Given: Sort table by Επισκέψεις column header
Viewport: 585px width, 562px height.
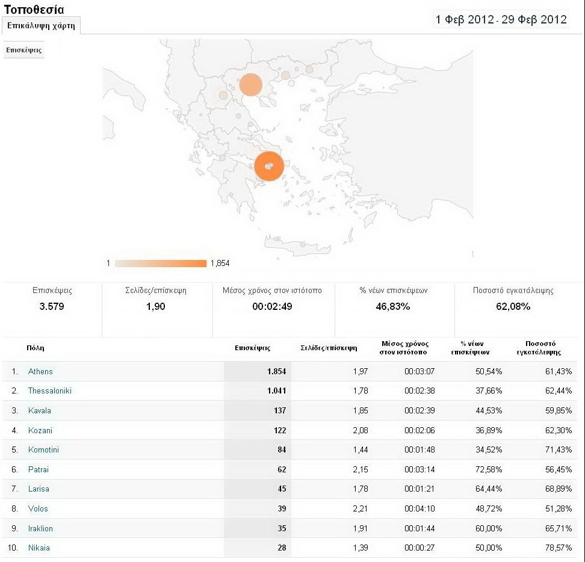Looking at the screenshot, I should pyautogui.click(x=253, y=348).
